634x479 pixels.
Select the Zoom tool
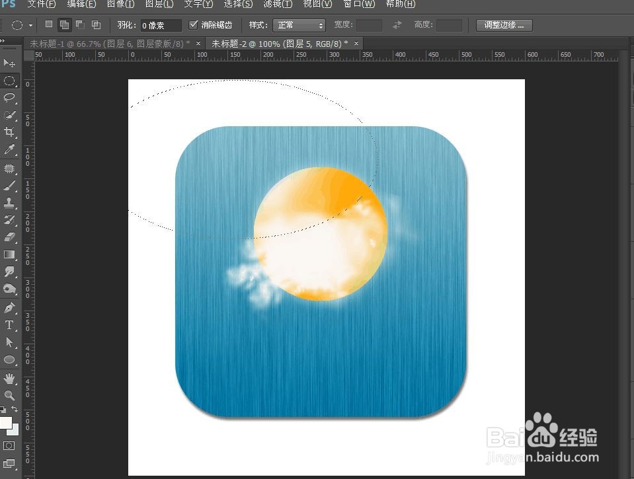(9, 395)
